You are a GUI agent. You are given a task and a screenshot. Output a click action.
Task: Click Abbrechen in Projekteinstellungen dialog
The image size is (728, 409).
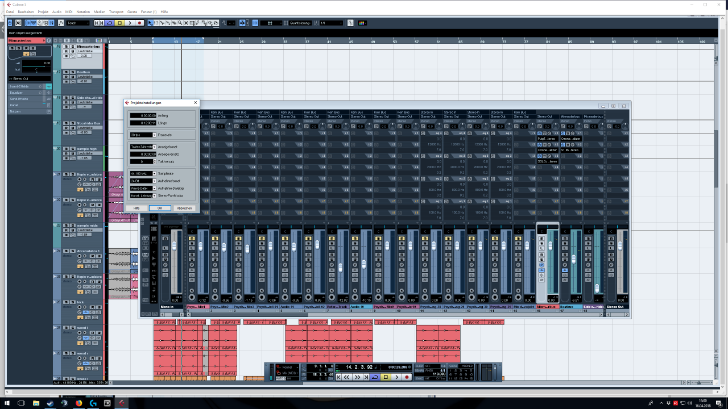(x=184, y=208)
